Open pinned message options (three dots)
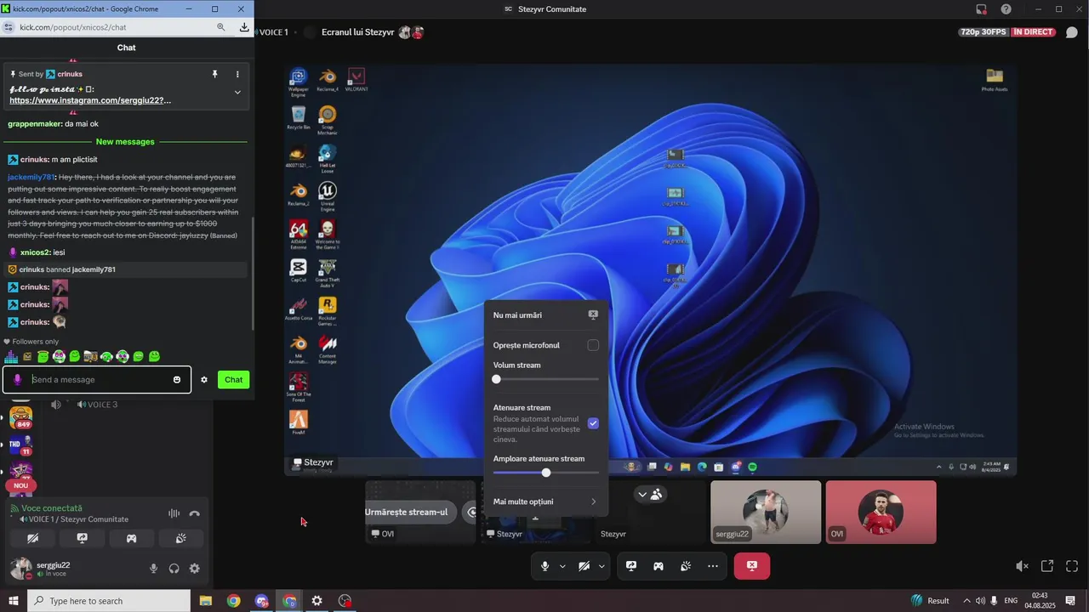 click(237, 74)
